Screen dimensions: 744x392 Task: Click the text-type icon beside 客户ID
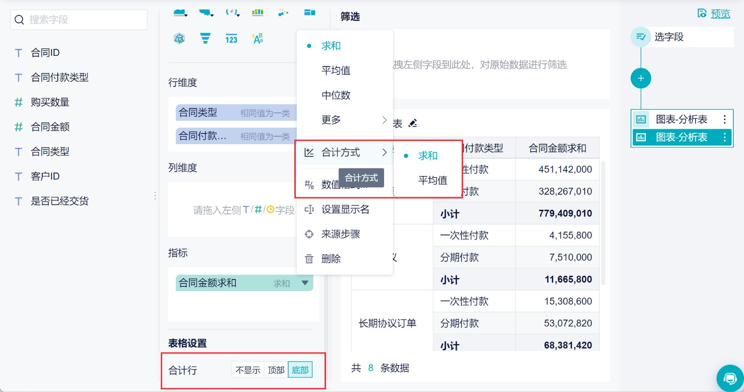tap(19, 177)
